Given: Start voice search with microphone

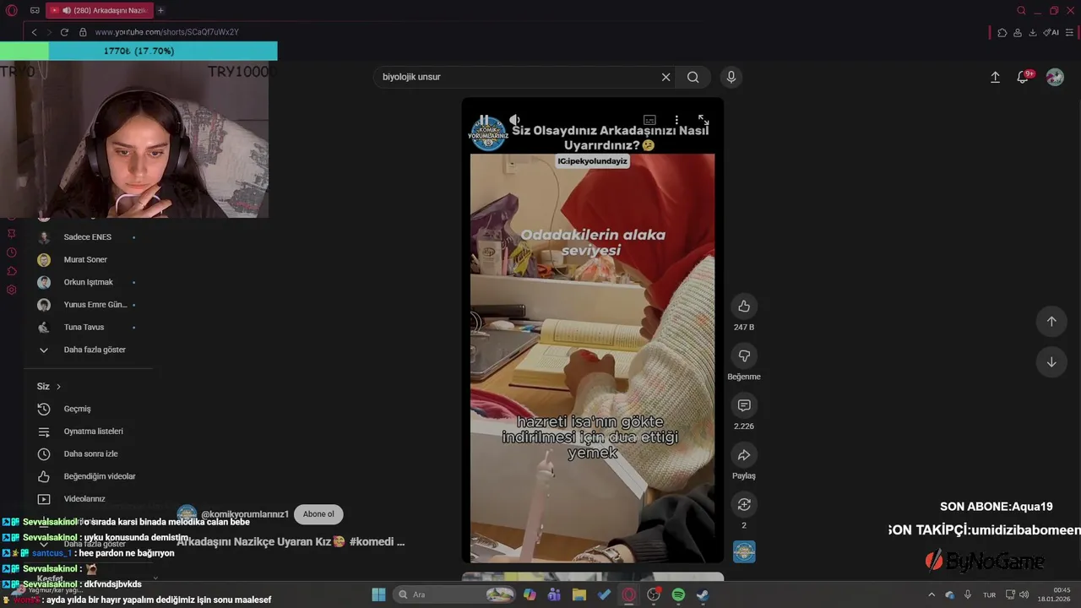Looking at the screenshot, I should coord(731,77).
